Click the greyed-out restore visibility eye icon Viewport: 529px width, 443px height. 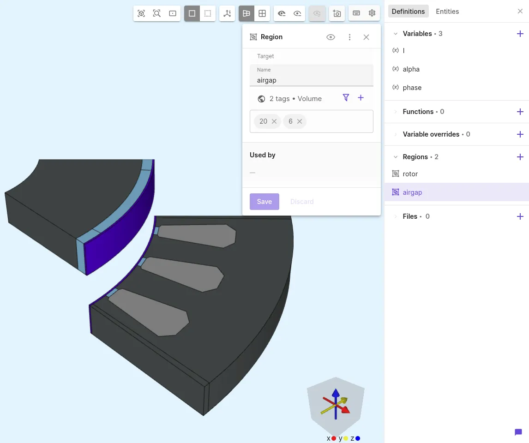317,13
